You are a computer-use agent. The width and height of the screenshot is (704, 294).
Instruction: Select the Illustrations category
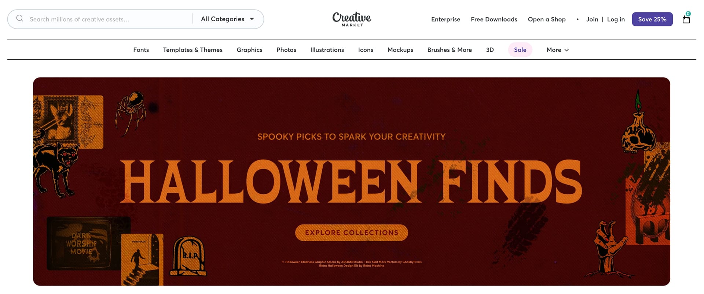(x=327, y=50)
